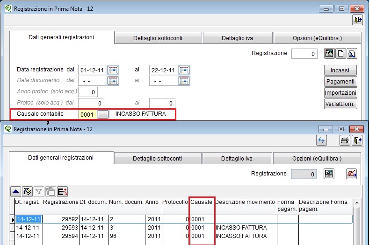
Task: Click printer icon in lower window
Action: 345,140
